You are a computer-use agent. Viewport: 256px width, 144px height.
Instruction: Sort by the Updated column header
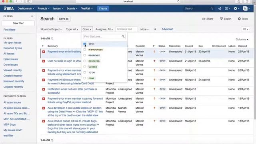tap(242, 46)
